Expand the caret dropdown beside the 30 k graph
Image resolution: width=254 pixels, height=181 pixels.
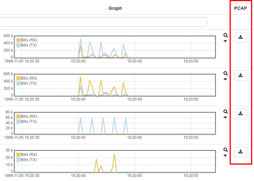click(225, 156)
